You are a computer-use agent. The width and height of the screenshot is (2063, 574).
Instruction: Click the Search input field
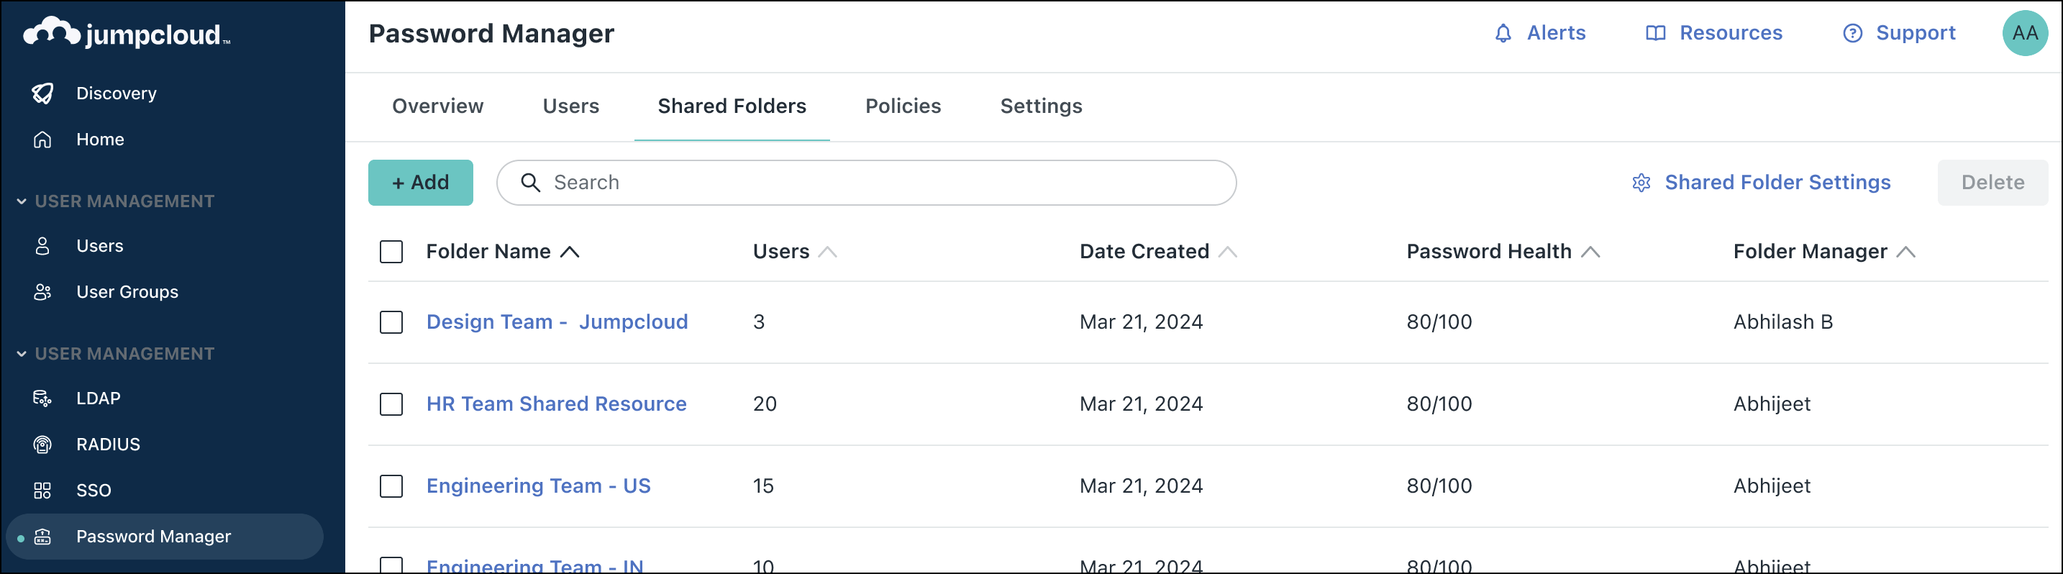[881, 183]
